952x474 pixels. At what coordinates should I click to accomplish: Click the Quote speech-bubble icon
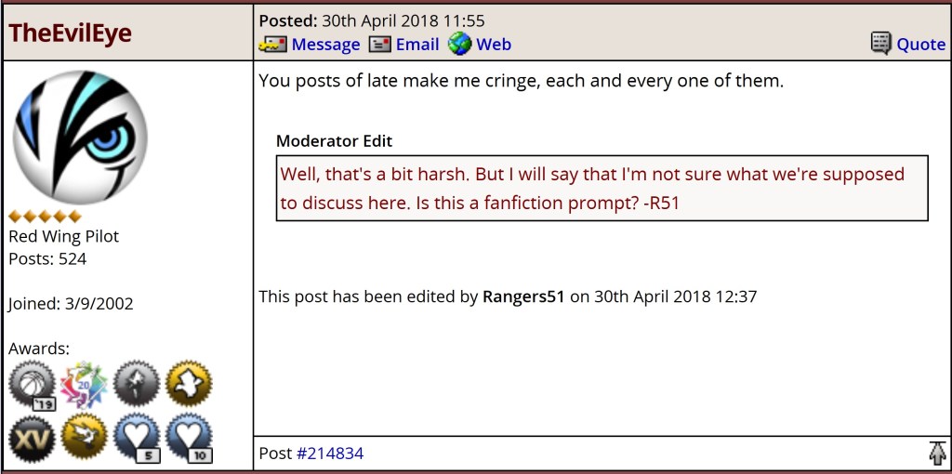[x=880, y=44]
